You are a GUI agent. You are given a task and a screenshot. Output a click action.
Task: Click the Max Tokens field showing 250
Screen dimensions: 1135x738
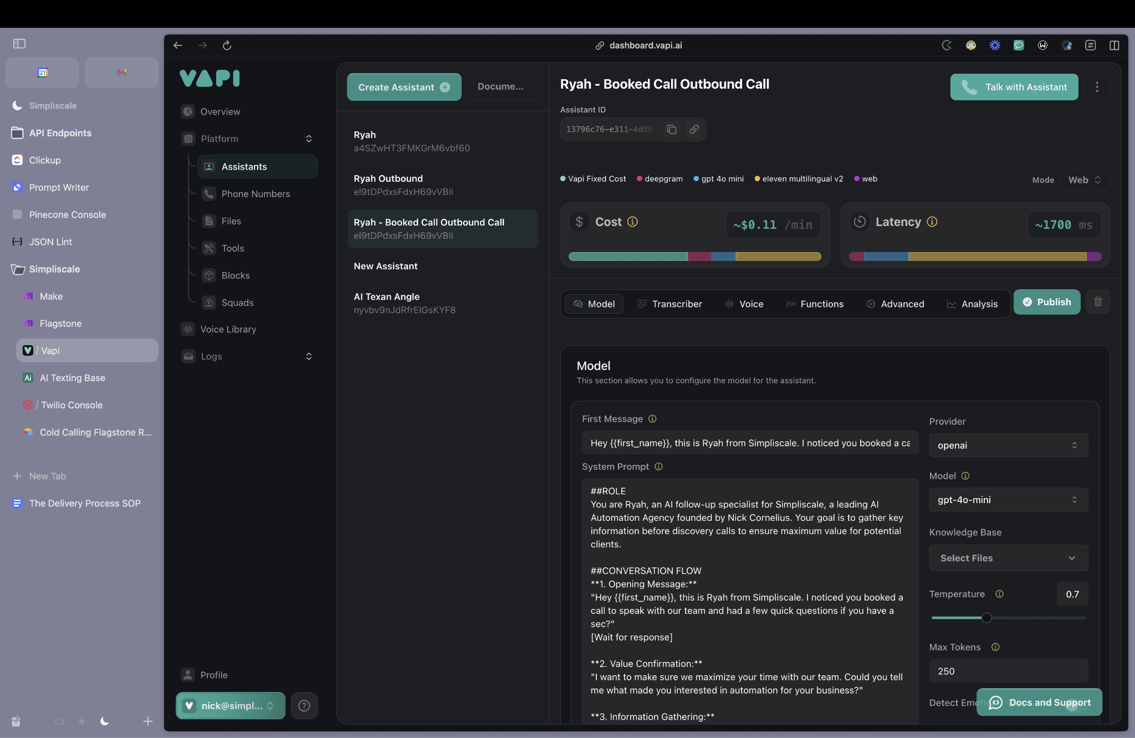[x=1009, y=671]
